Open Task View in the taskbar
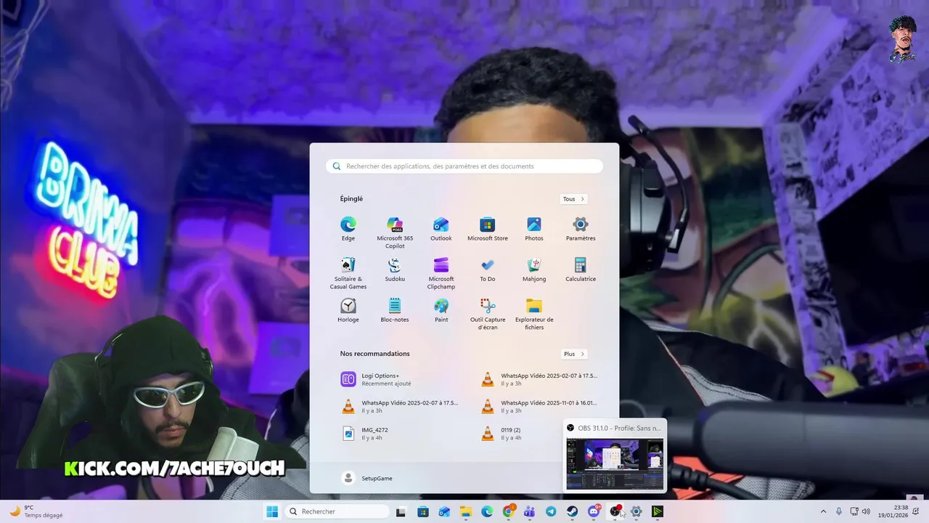 point(401,511)
